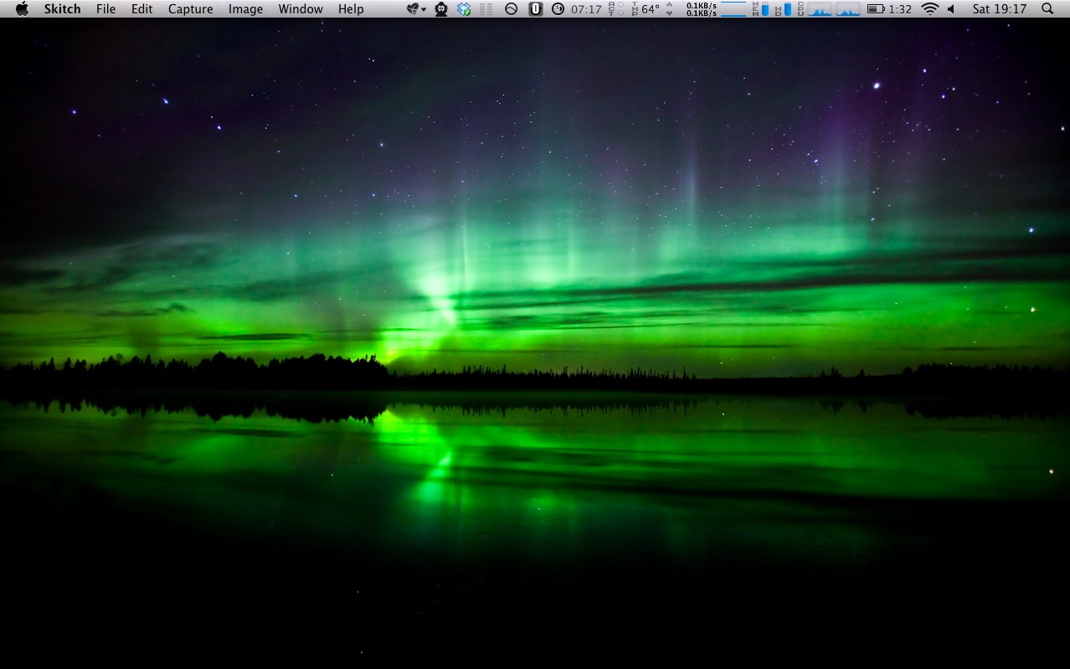This screenshot has width=1070, height=669.
Task: Open the Skitch application menu
Action: [62, 9]
